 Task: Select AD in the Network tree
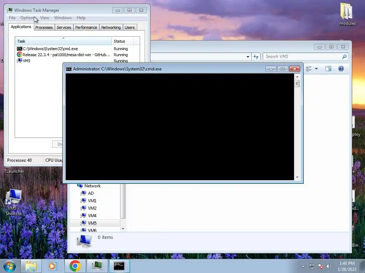[x=91, y=193]
